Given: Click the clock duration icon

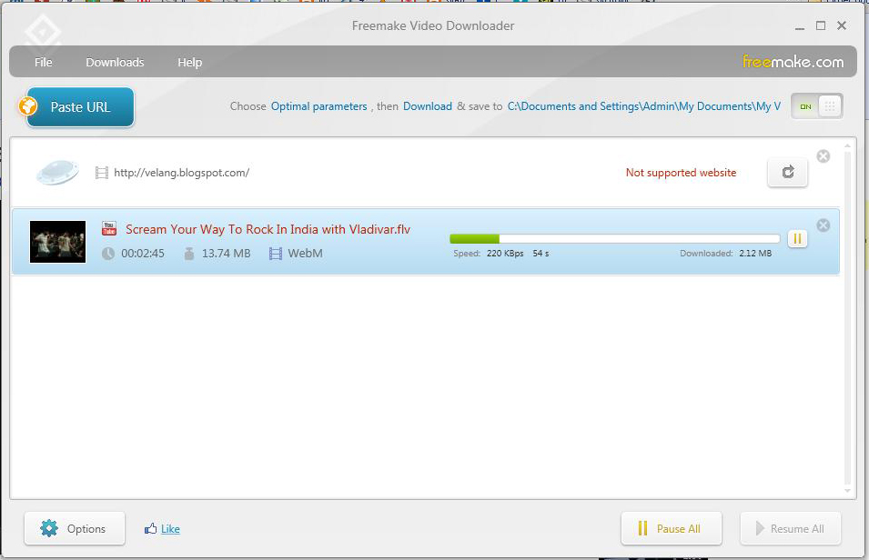Looking at the screenshot, I should pyautogui.click(x=108, y=254).
